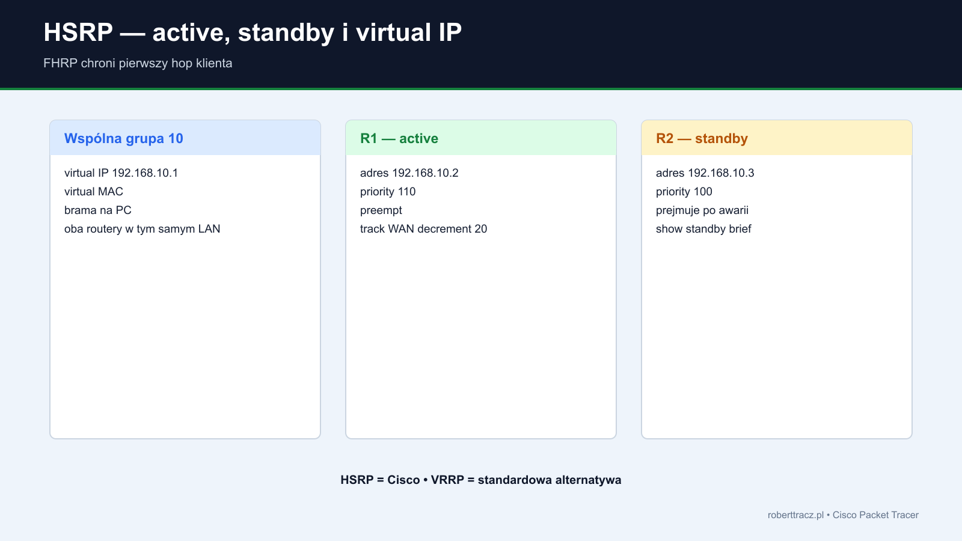Click the 'show standby brief' line
The width and height of the screenshot is (962, 541).
click(x=704, y=229)
